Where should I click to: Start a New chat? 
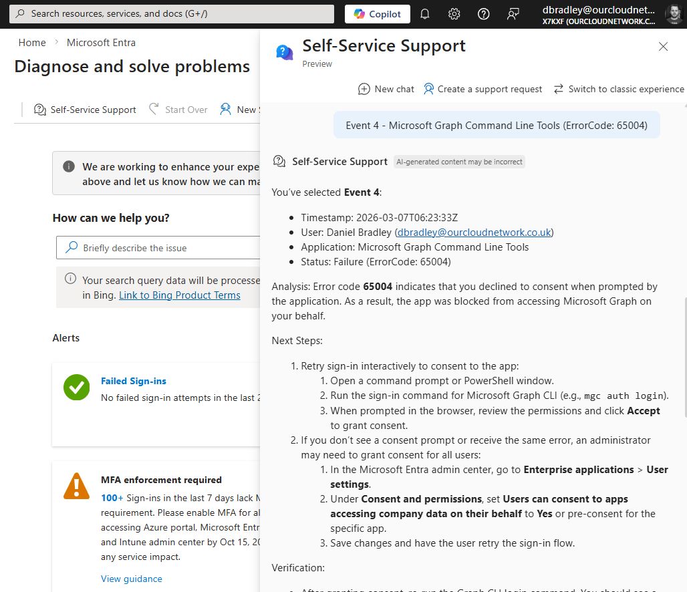tap(386, 89)
